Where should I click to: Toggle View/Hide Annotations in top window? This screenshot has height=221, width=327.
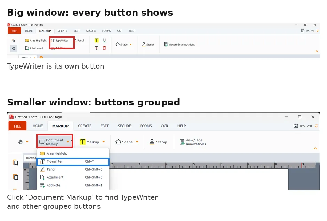180,45
